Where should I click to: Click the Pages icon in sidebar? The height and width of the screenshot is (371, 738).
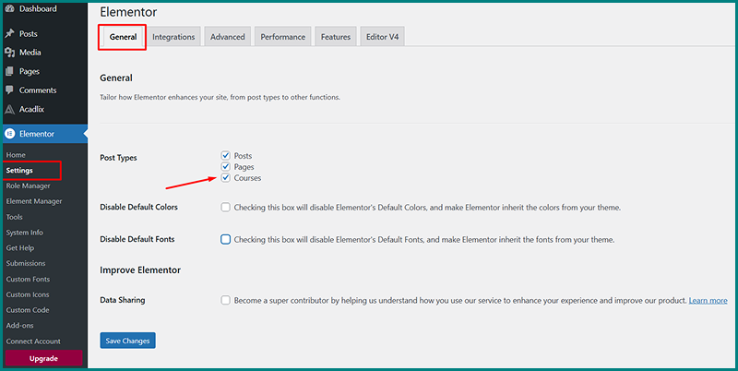coord(9,72)
